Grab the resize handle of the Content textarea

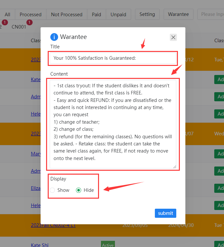pyautogui.click(x=174, y=167)
